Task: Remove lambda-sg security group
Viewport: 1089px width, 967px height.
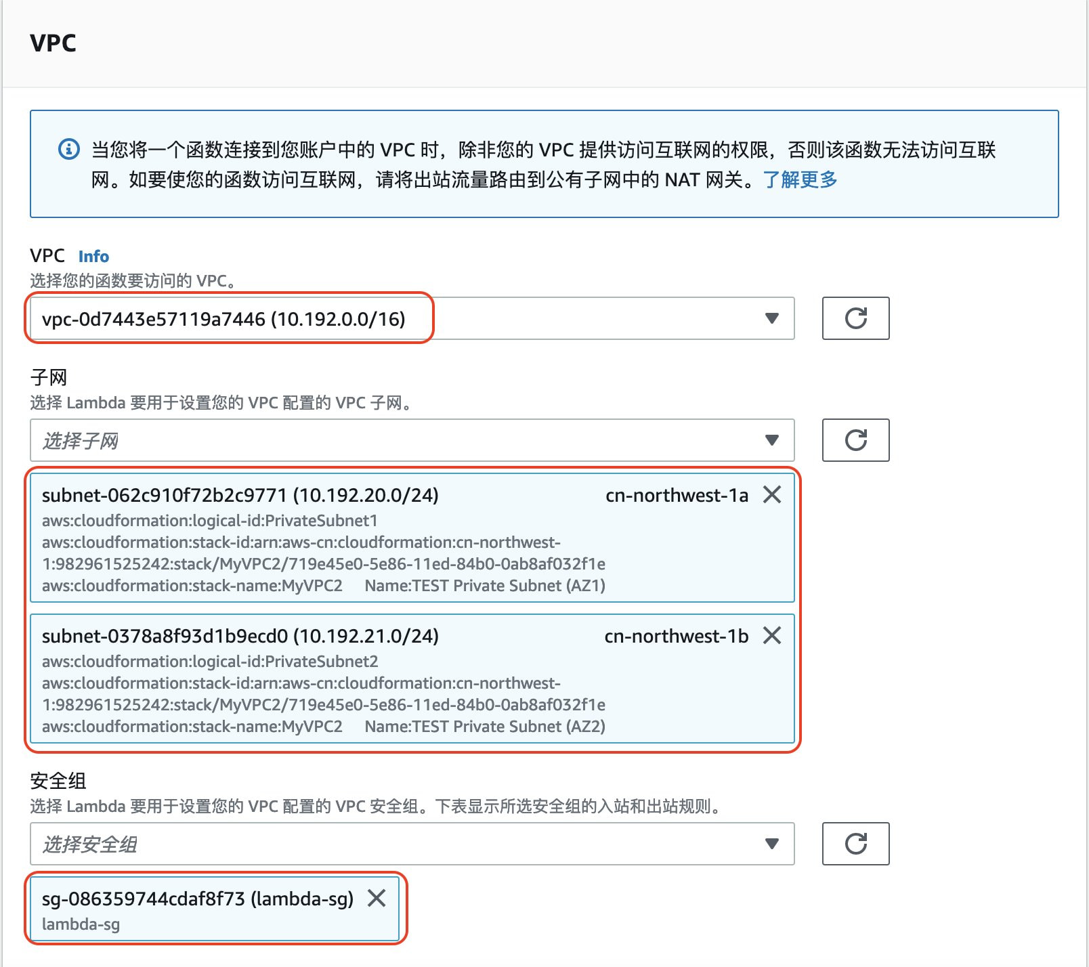Action: point(377,899)
